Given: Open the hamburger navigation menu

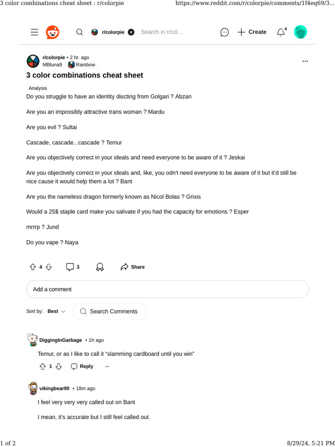Looking at the screenshot, I should pos(34,32).
